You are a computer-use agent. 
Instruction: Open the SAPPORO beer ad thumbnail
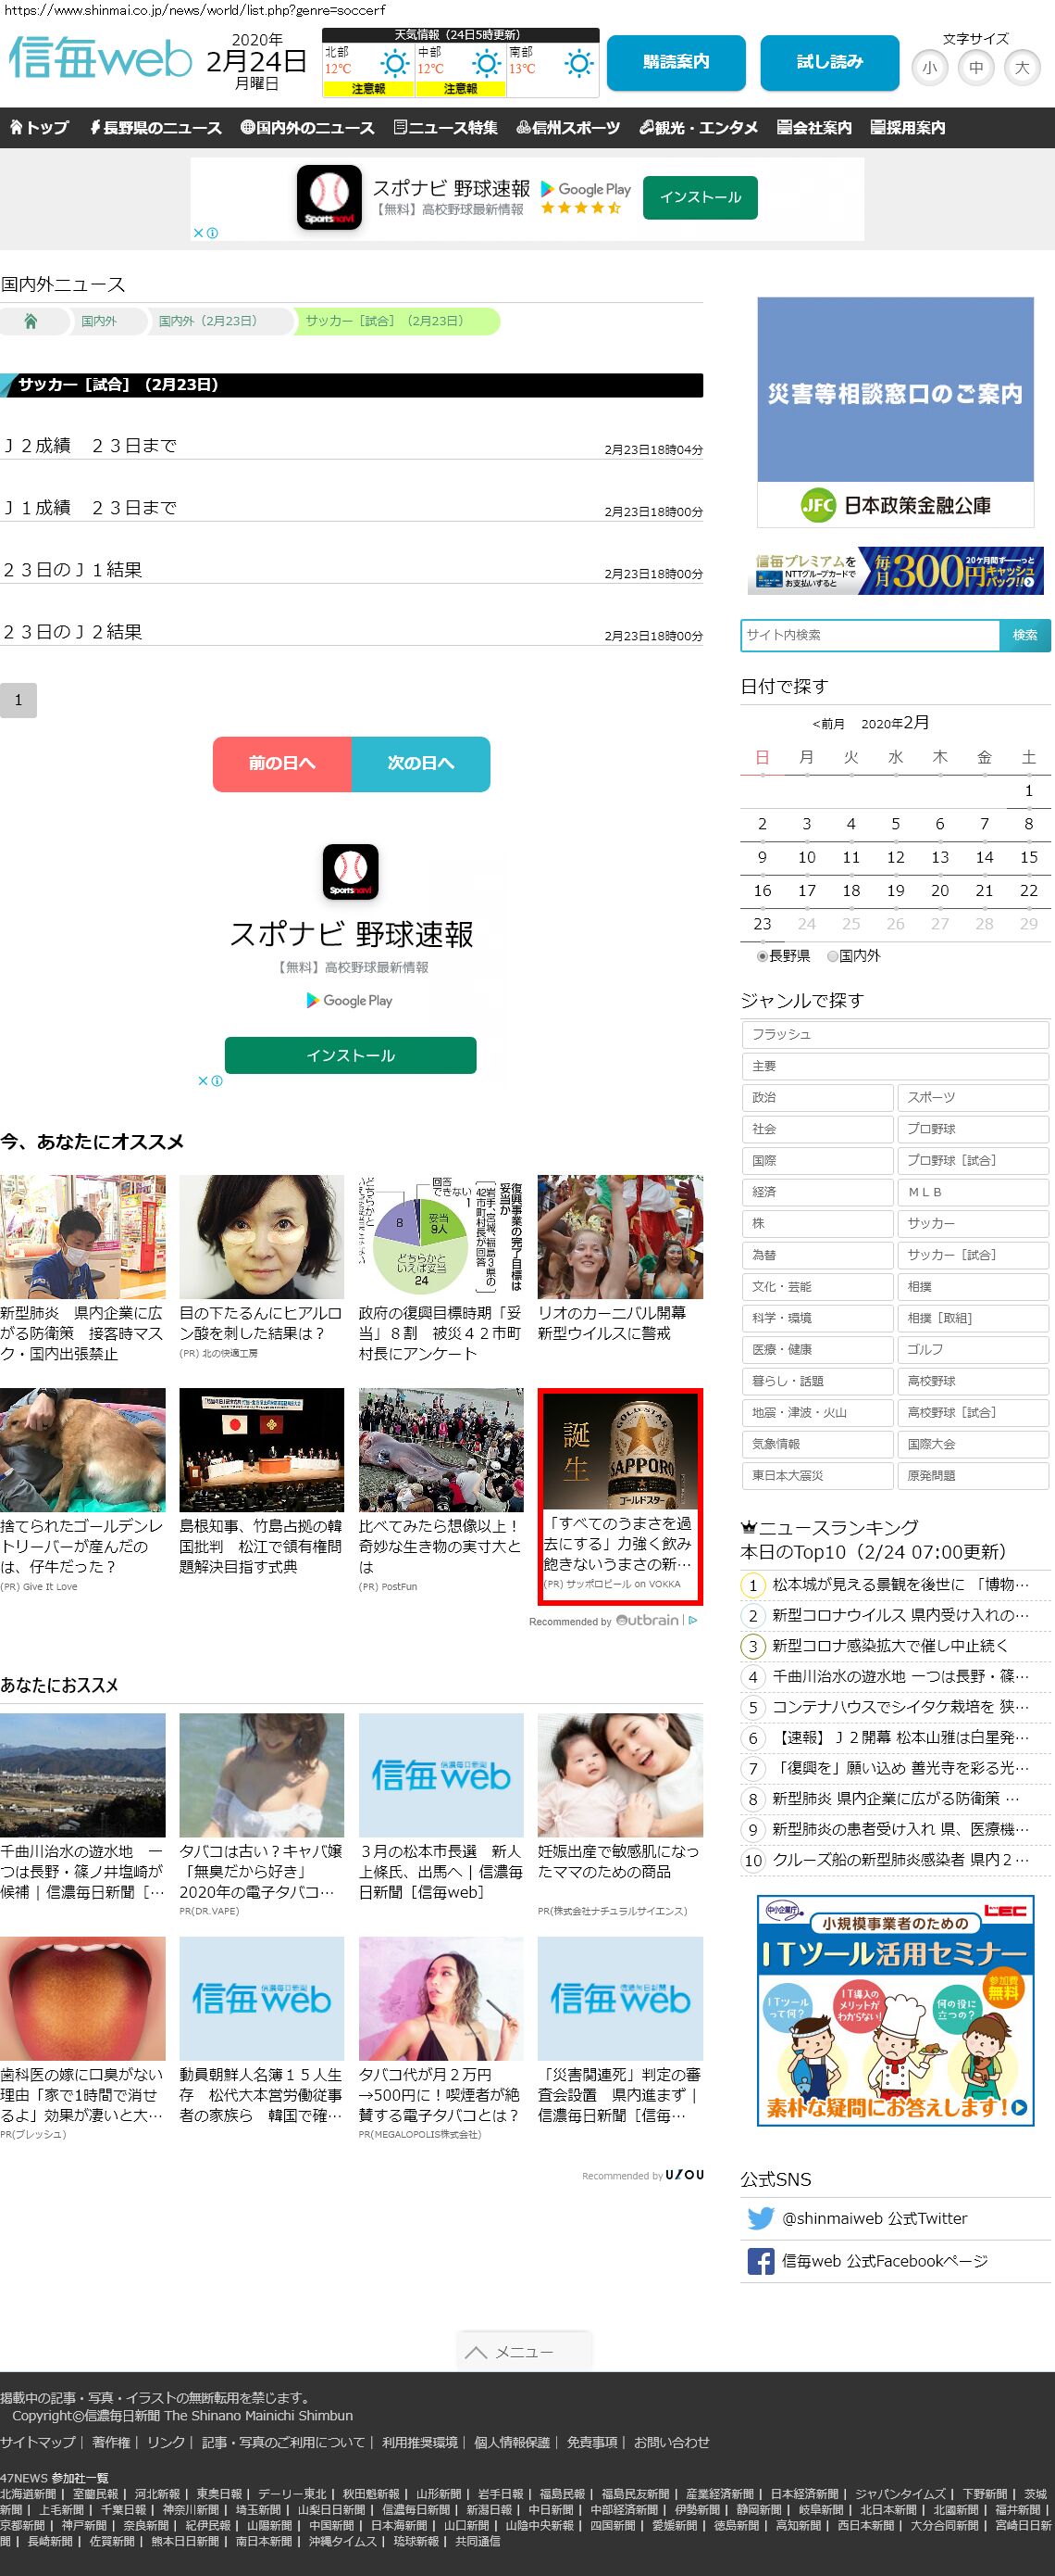point(620,1452)
